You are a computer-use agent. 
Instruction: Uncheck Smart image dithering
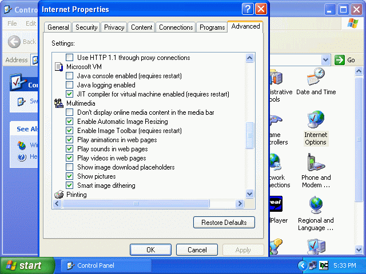pos(69,185)
